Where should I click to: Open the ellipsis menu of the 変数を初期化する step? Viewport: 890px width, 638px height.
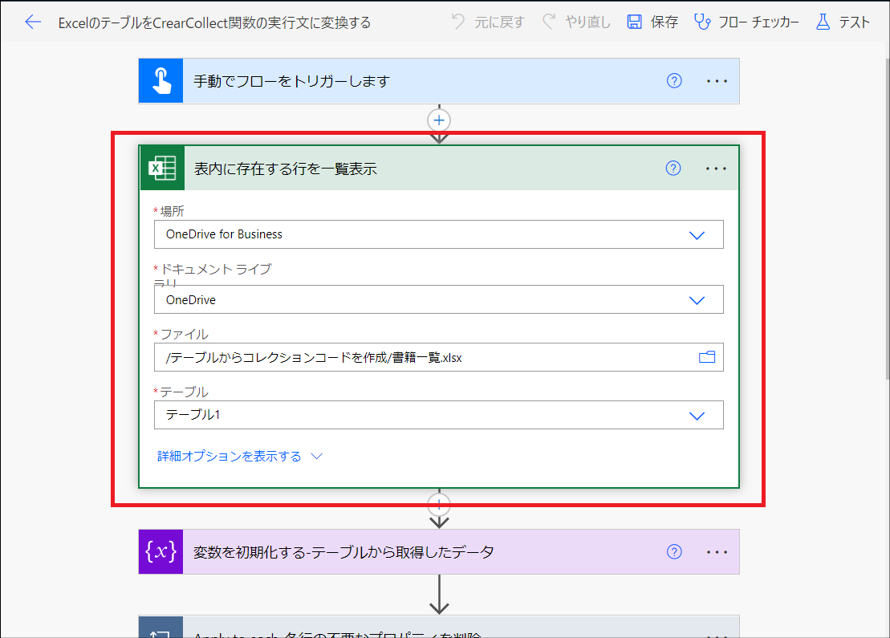click(717, 552)
